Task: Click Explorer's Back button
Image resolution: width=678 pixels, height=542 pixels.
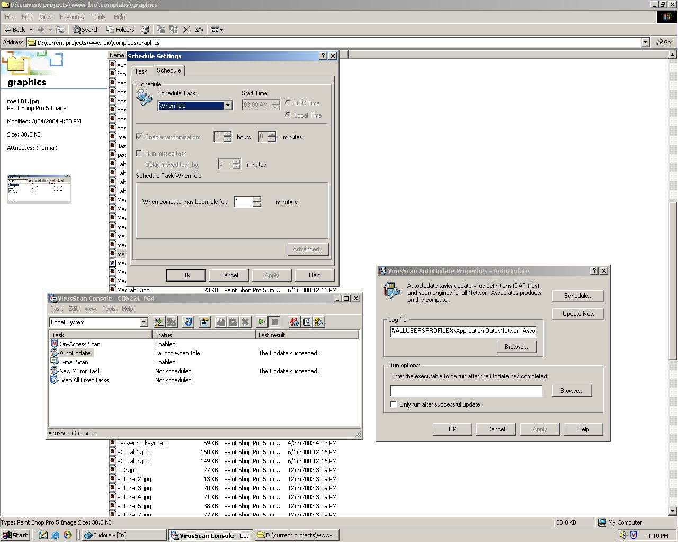Action: 15,30
